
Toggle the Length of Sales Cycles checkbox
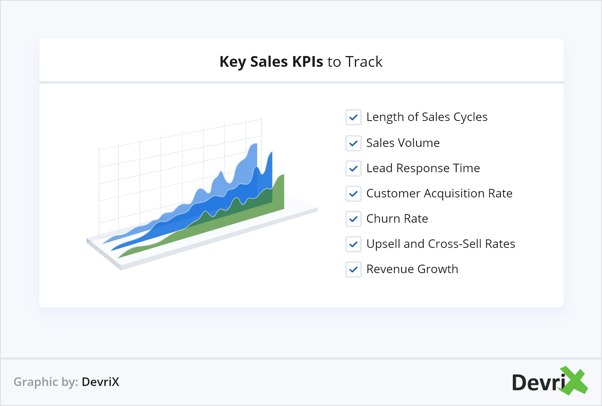point(353,118)
